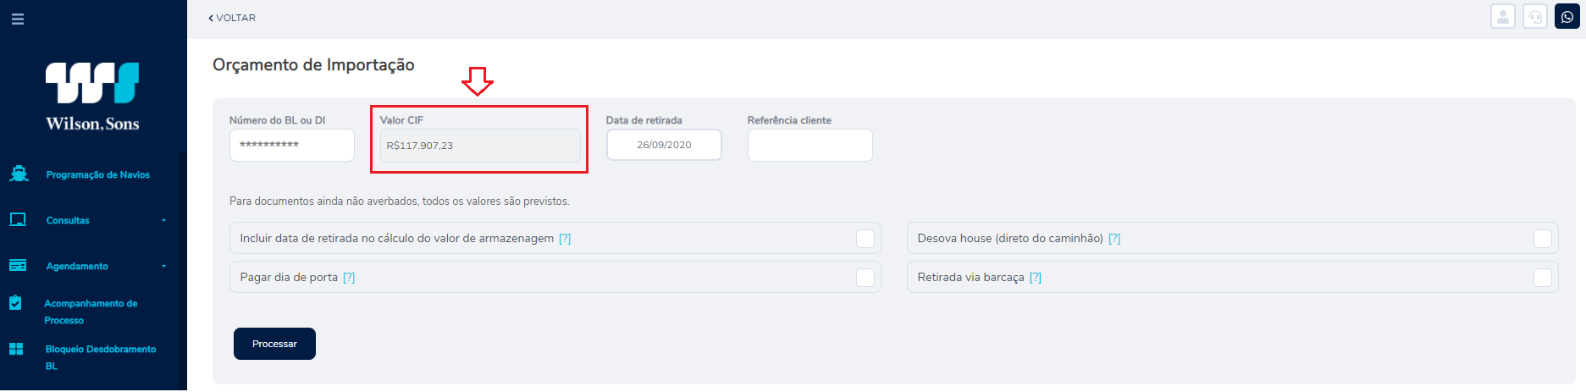This screenshot has height=392, width=1586.
Task: Click the ship icon for Programação de Navios
Action: [x=19, y=174]
